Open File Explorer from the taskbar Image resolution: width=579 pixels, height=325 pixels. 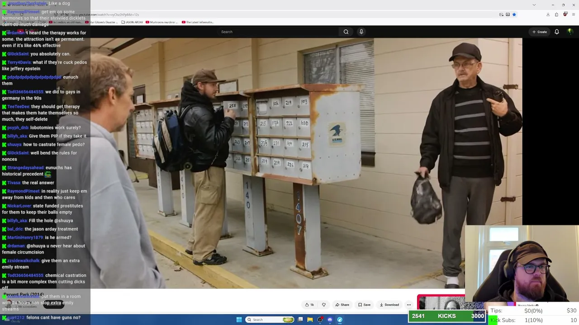[x=310, y=320]
